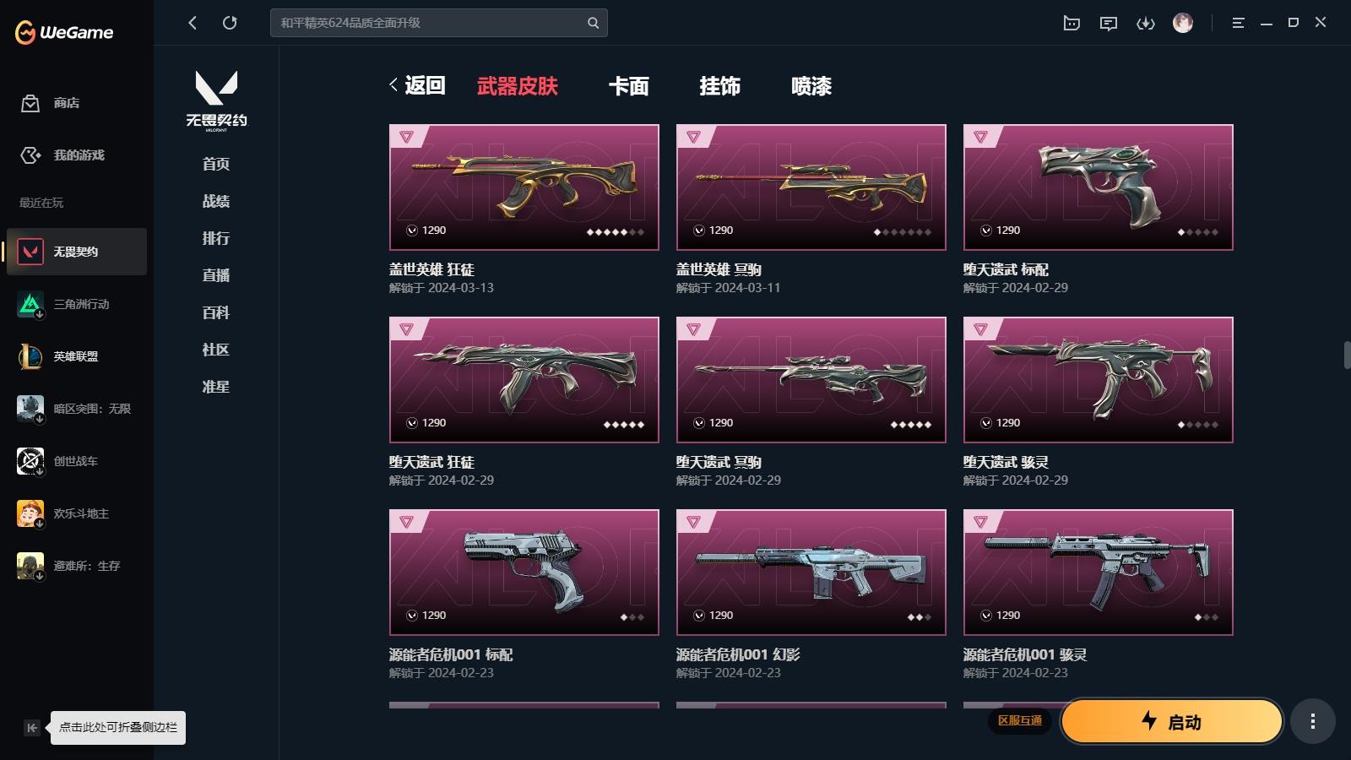Open 战绩 in the Valorant side menu
The height and width of the screenshot is (760, 1351).
click(x=216, y=201)
